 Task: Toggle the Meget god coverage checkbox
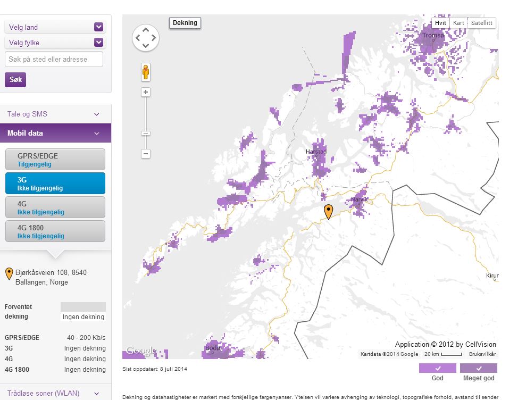coord(479,368)
